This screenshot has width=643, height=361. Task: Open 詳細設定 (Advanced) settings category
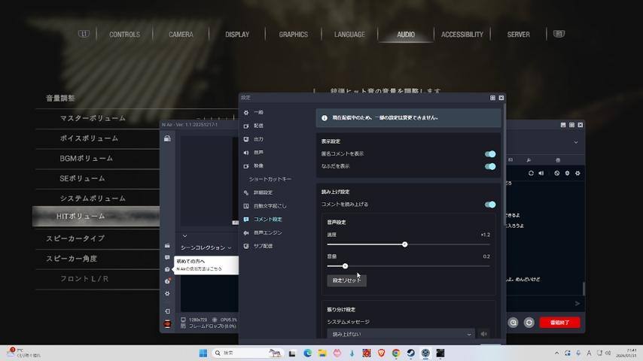pyautogui.click(x=263, y=193)
